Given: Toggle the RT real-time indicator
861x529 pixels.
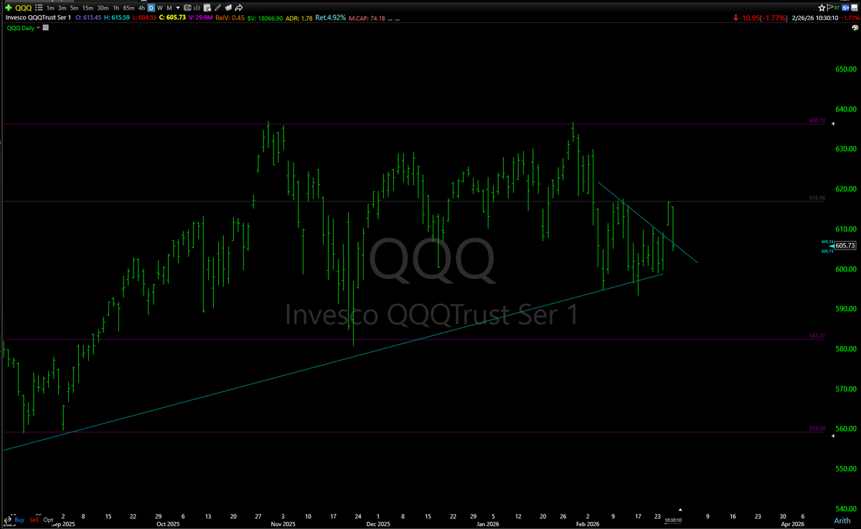Looking at the screenshot, I should (837, 8).
